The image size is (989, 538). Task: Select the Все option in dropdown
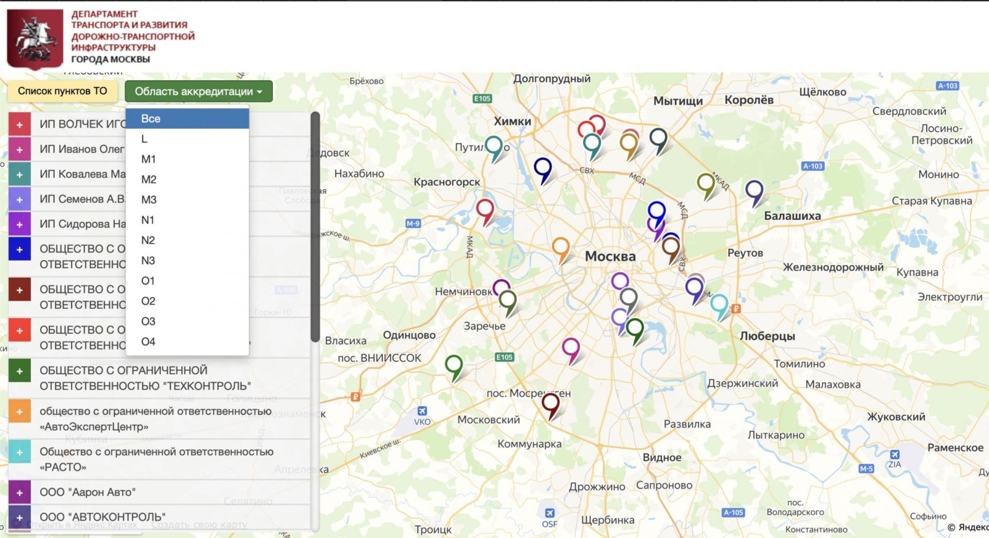(x=151, y=119)
